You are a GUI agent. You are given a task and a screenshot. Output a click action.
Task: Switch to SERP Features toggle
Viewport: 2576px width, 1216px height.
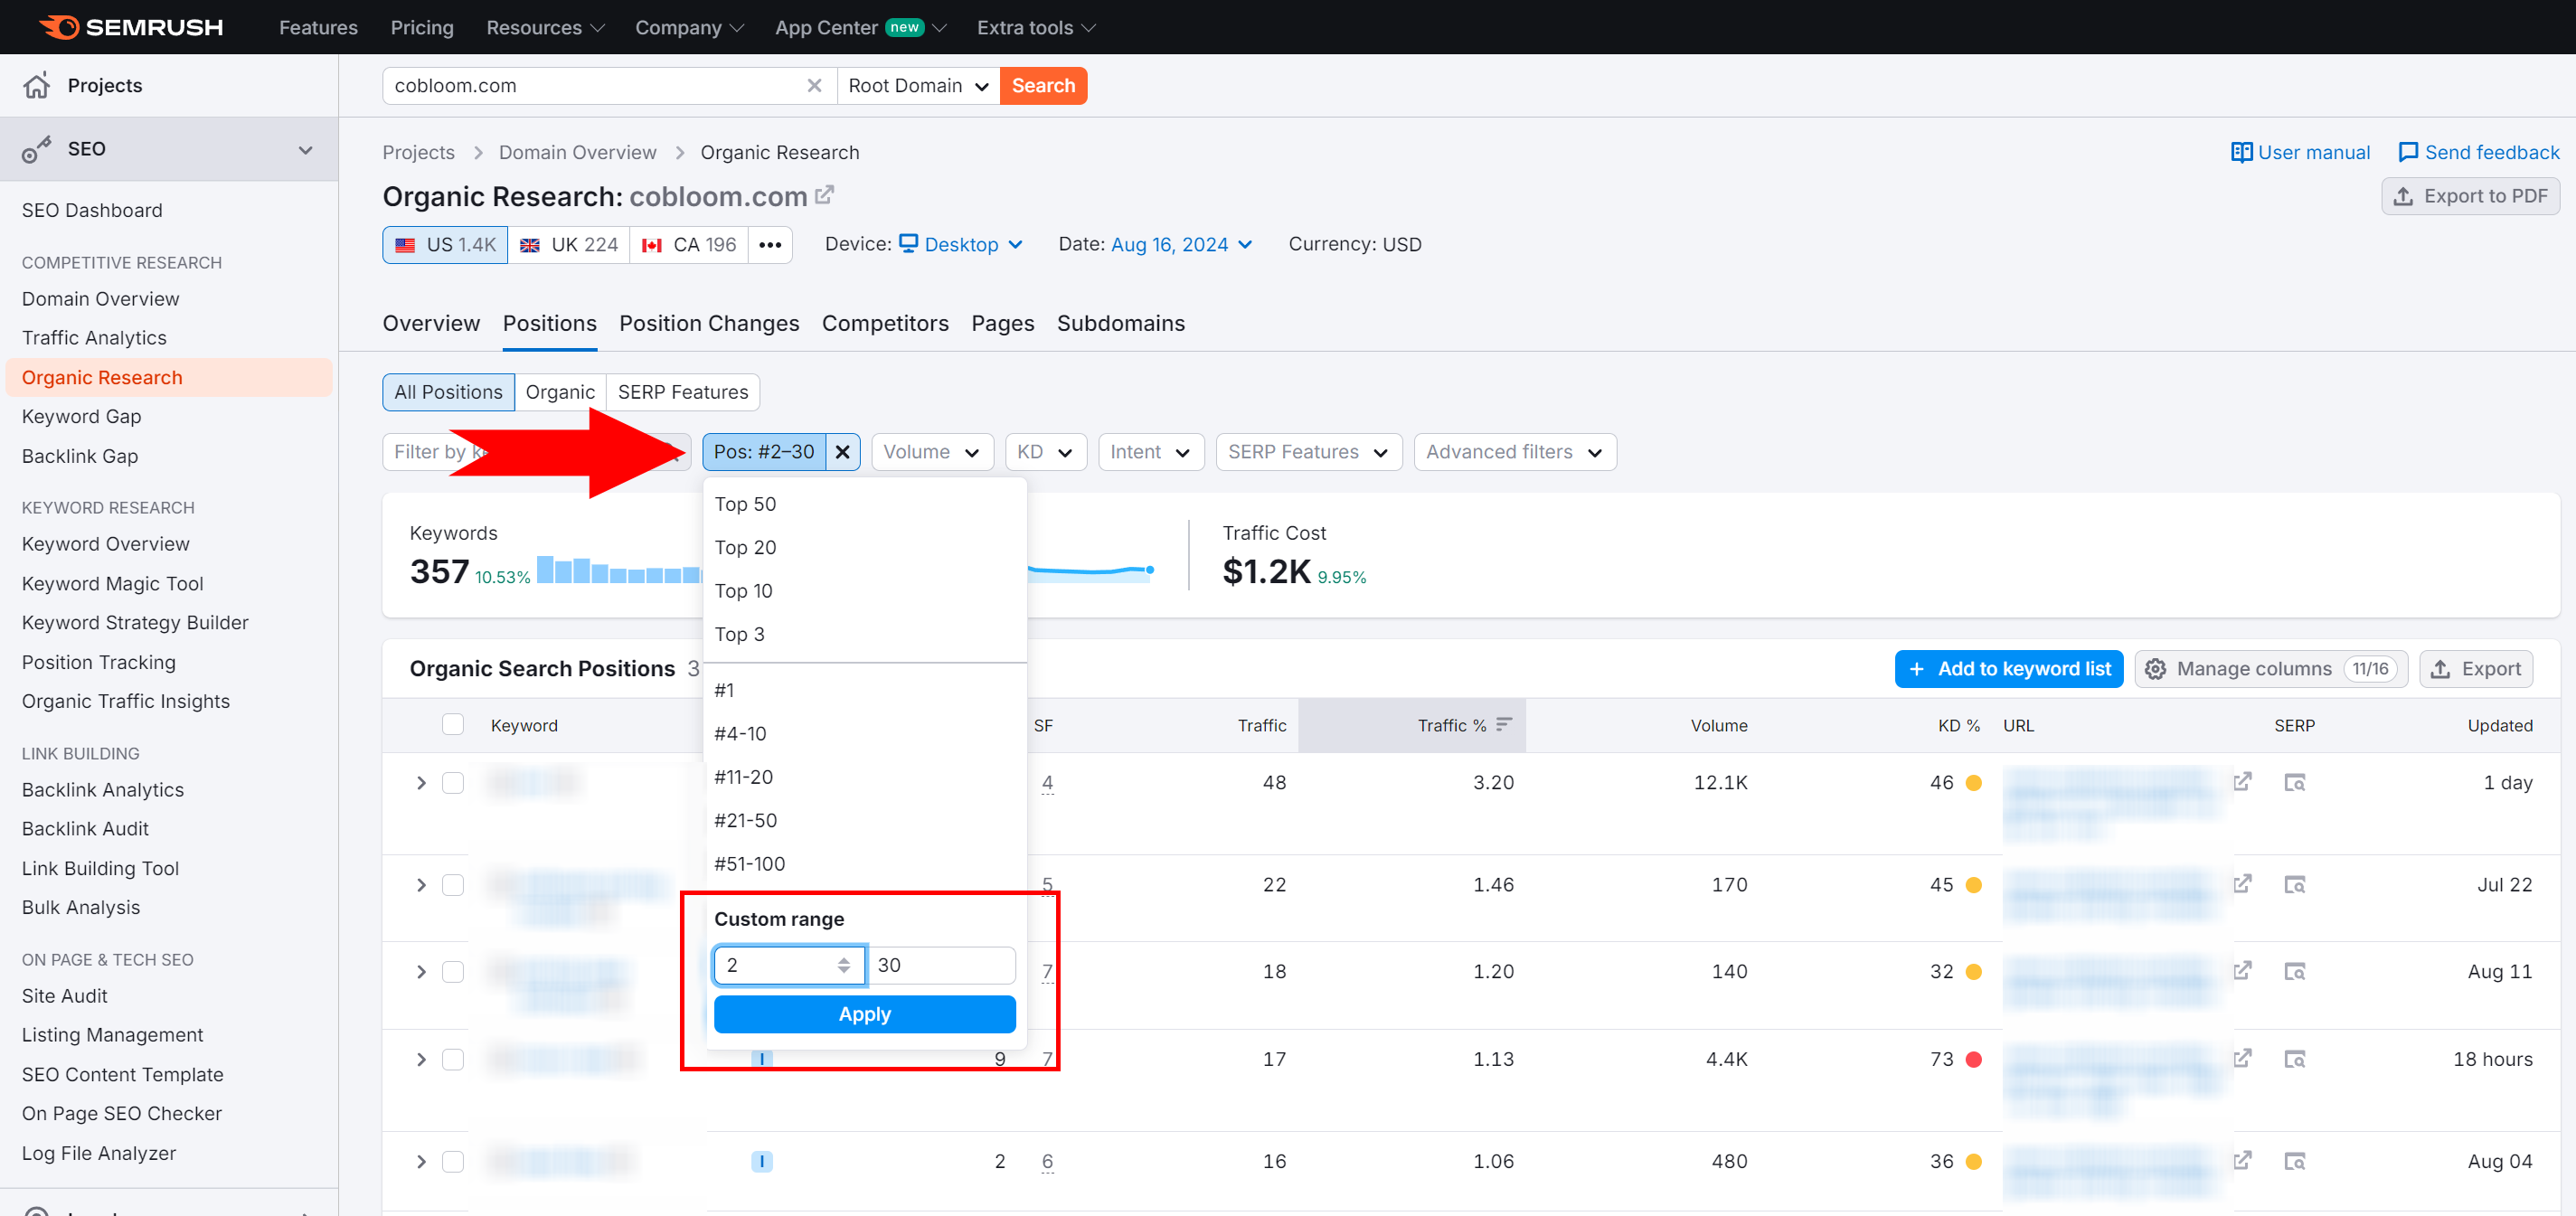coord(683,392)
